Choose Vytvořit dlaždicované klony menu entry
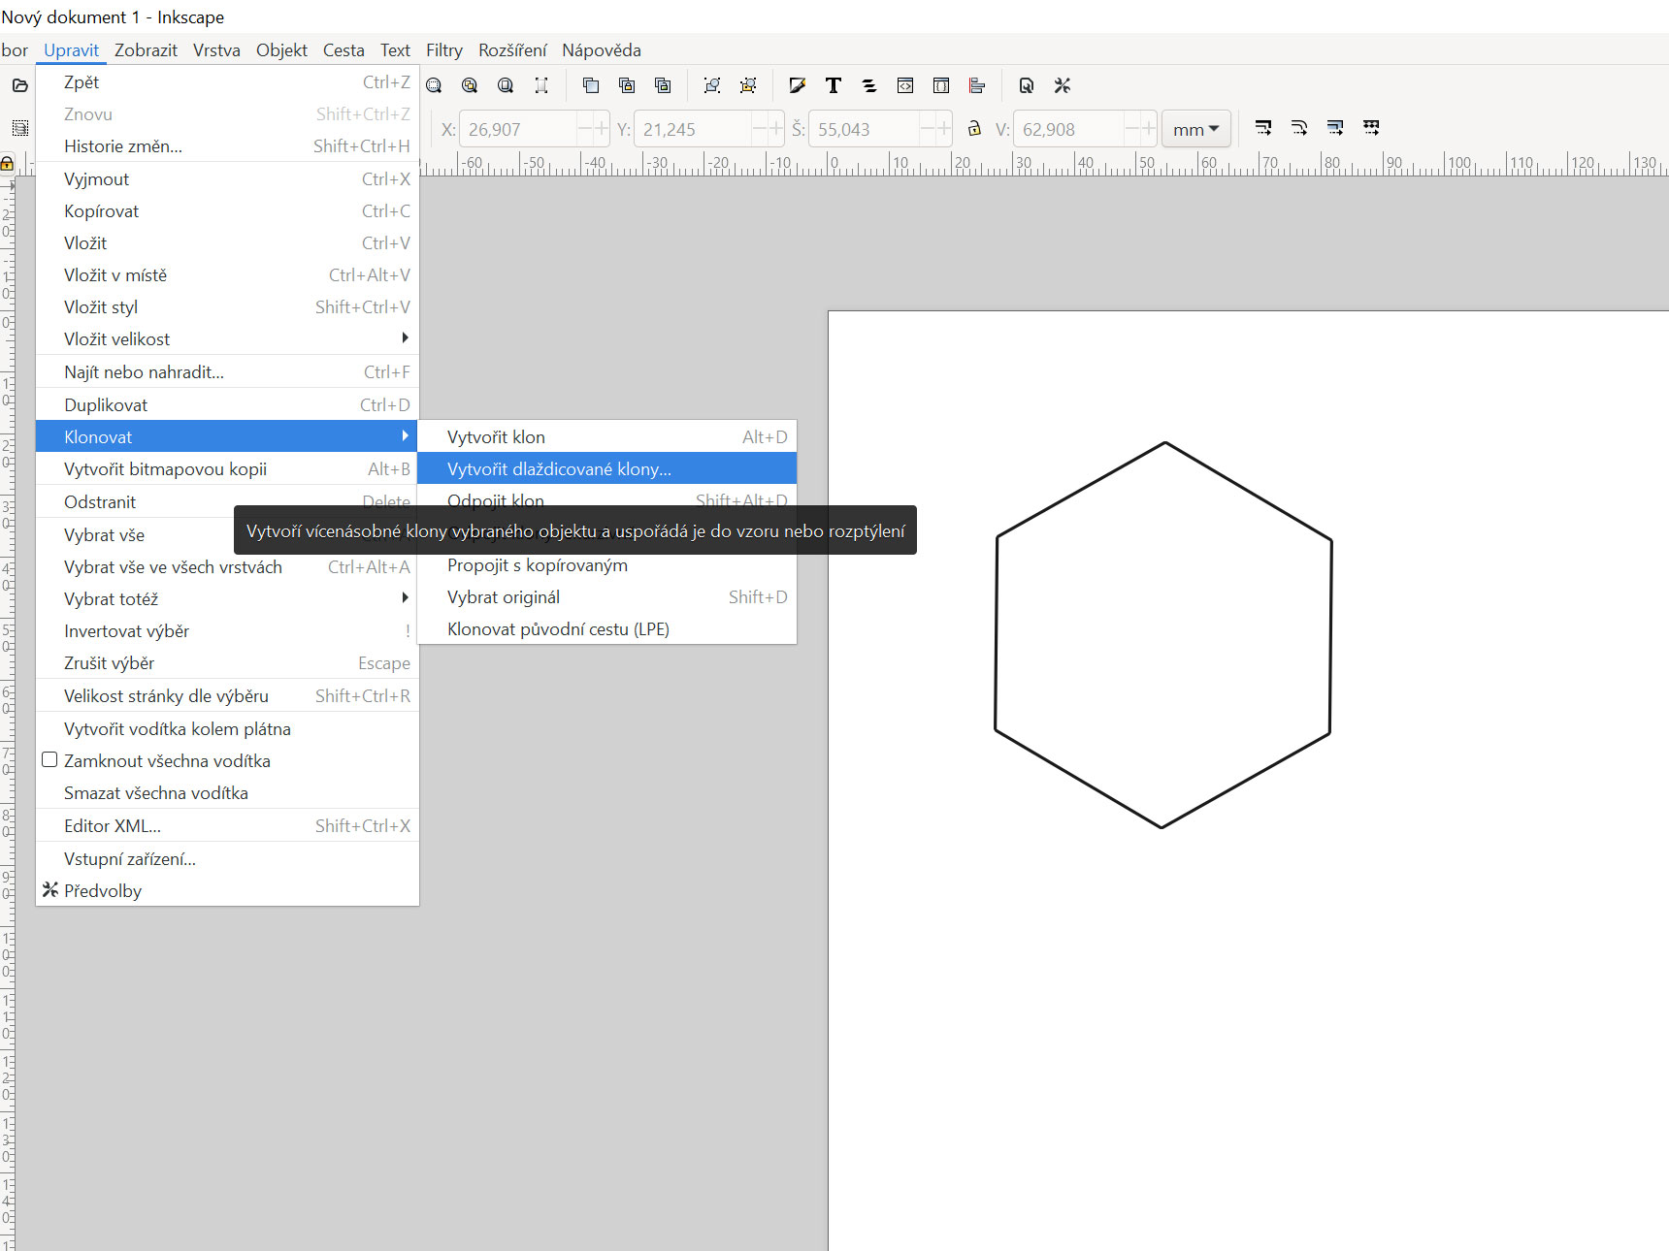The width and height of the screenshot is (1669, 1251). [x=559, y=469]
